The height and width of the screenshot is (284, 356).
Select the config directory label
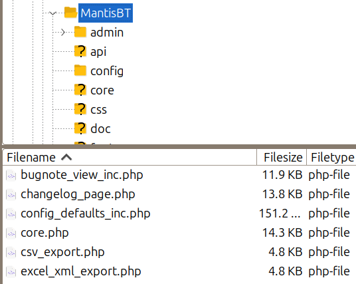tap(107, 71)
